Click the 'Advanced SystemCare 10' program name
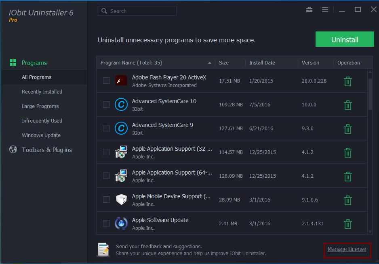 tap(164, 101)
